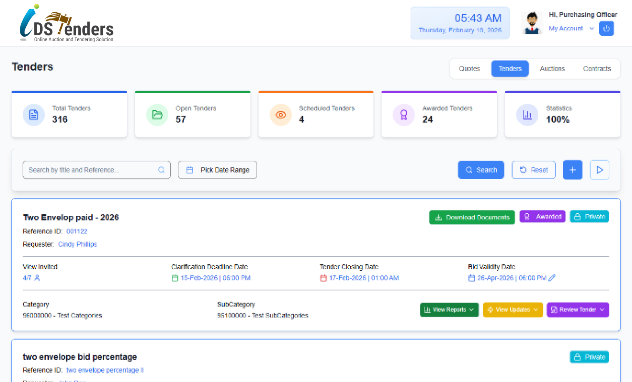Click the pencil icon beside Bid Validity Date

click(x=552, y=278)
